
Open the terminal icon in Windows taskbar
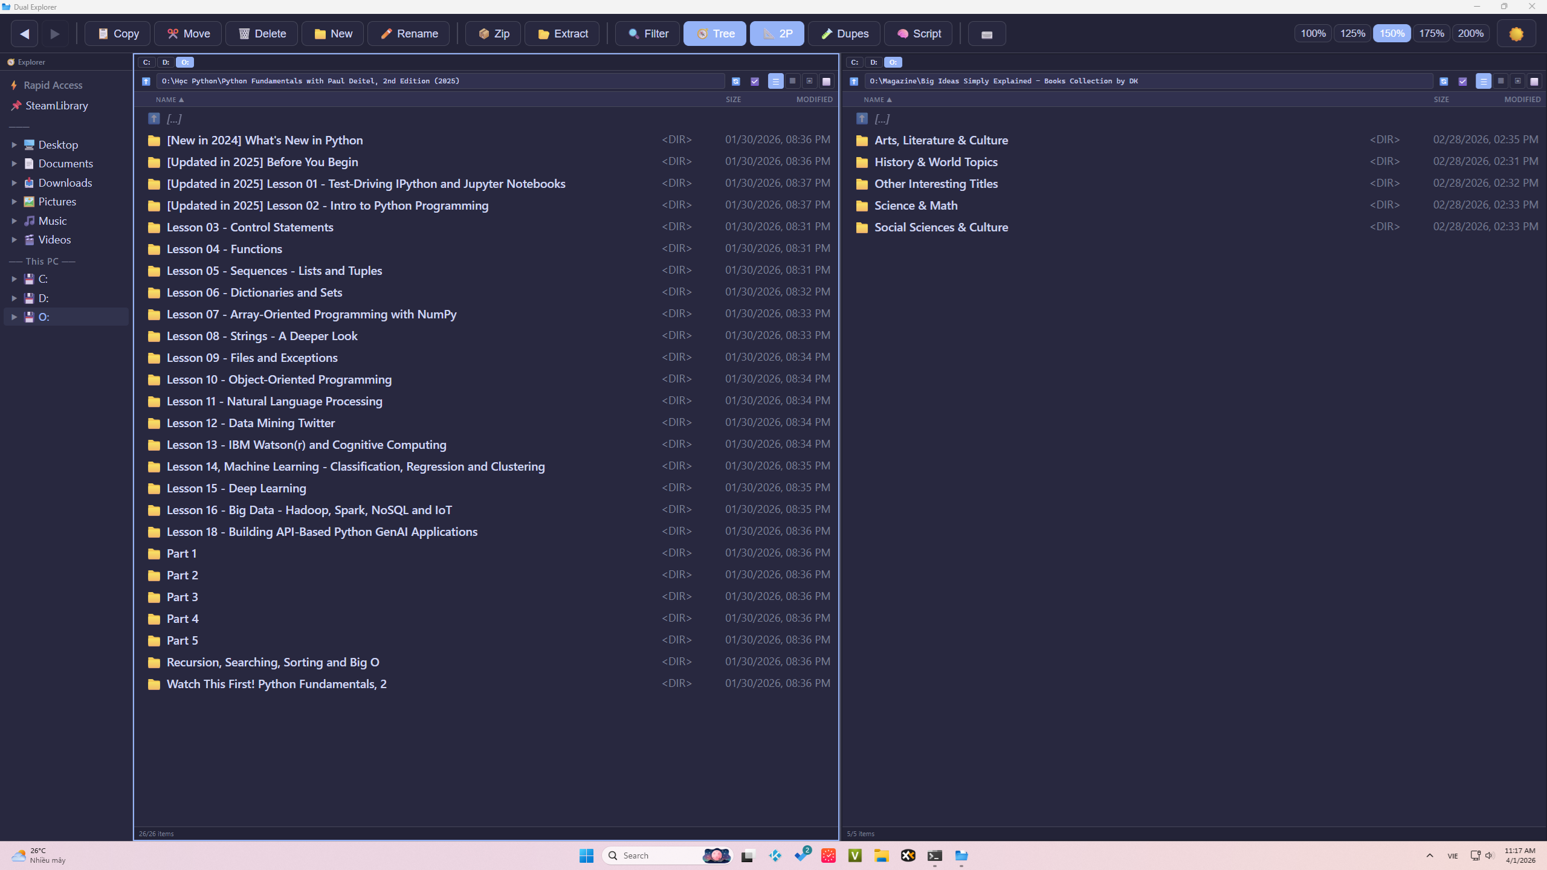click(935, 855)
